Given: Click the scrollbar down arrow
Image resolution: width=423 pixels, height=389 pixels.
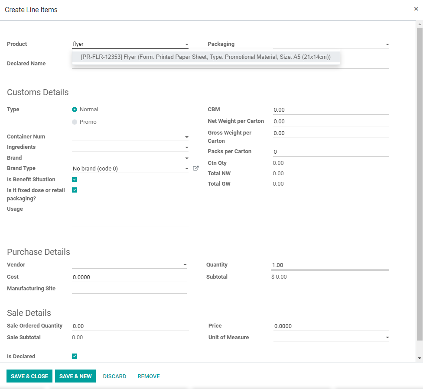Looking at the screenshot, I should [420, 358].
